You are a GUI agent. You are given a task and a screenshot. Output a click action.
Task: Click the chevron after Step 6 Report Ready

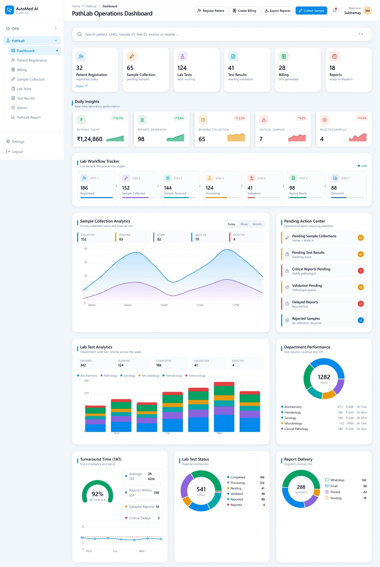tap(325, 186)
